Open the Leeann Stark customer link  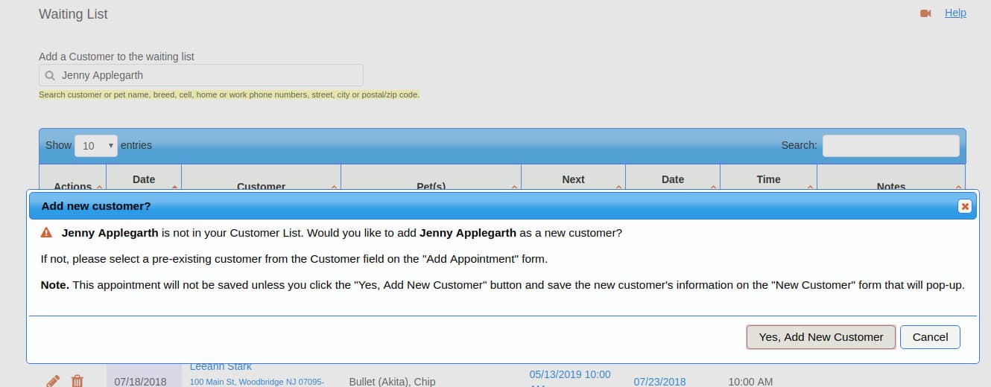pos(221,367)
